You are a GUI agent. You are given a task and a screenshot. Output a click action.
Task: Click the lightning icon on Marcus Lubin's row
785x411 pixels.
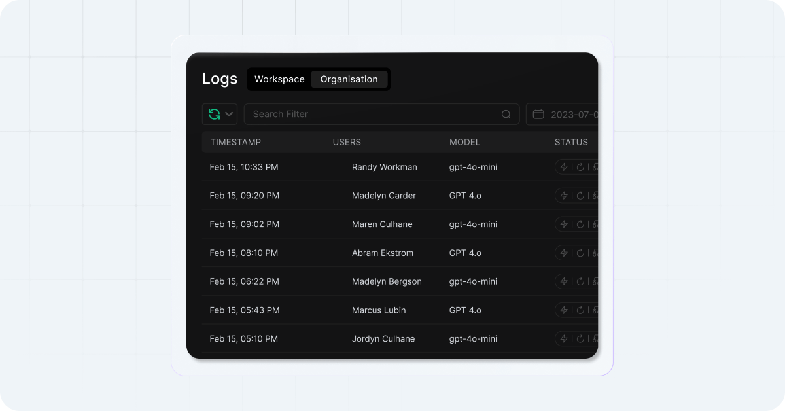564,310
